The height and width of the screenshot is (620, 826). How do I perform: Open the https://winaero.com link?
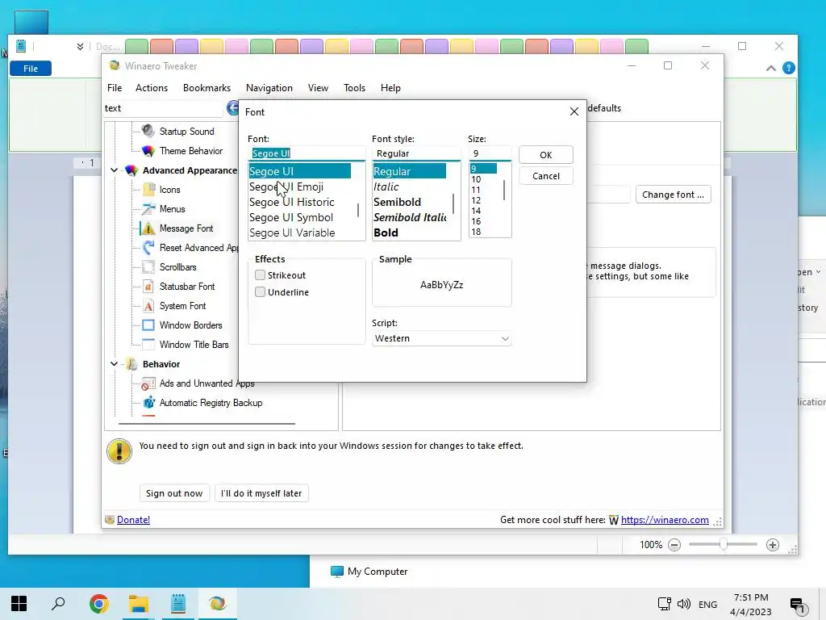click(665, 520)
